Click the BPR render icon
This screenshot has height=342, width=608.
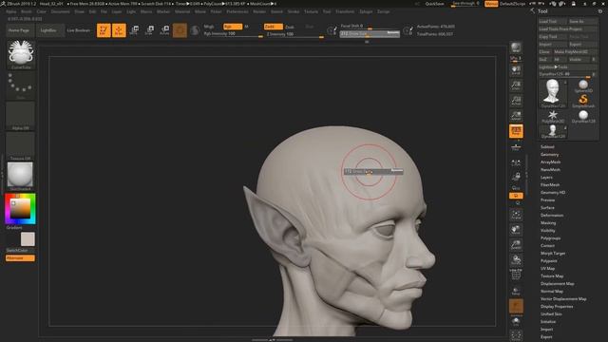[x=516, y=47]
